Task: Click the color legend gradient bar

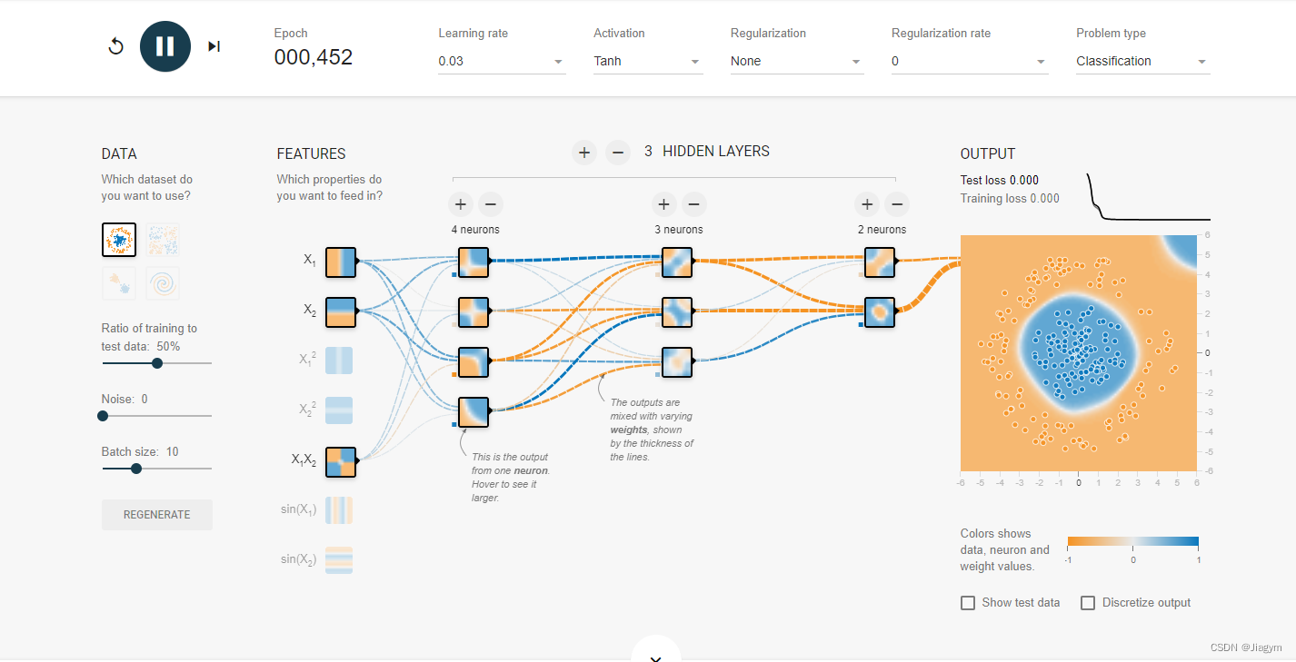Action: (1132, 543)
